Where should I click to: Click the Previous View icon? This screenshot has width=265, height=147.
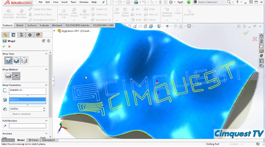click(135, 26)
